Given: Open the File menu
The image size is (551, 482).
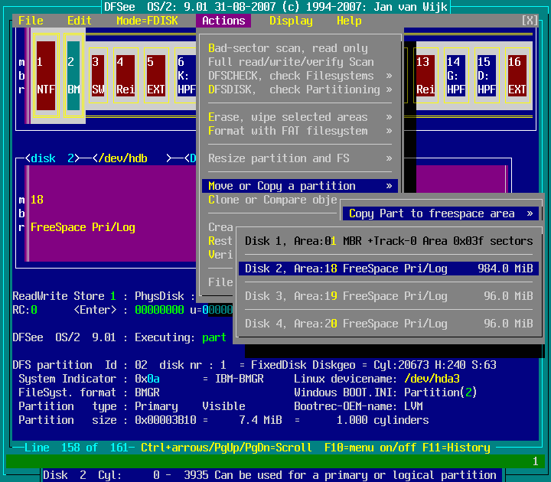Looking at the screenshot, I should point(31,21).
